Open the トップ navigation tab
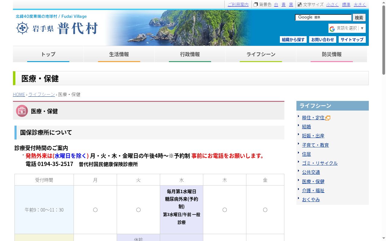Image resolution: width=386 pixels, height=241 pixels. point(48,54)
